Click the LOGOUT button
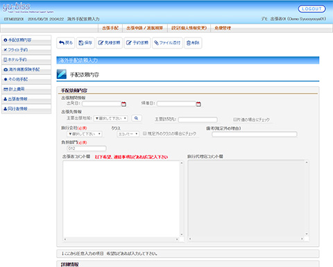 [311, 9]
